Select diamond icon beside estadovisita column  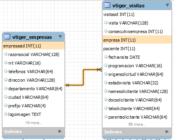105,82
